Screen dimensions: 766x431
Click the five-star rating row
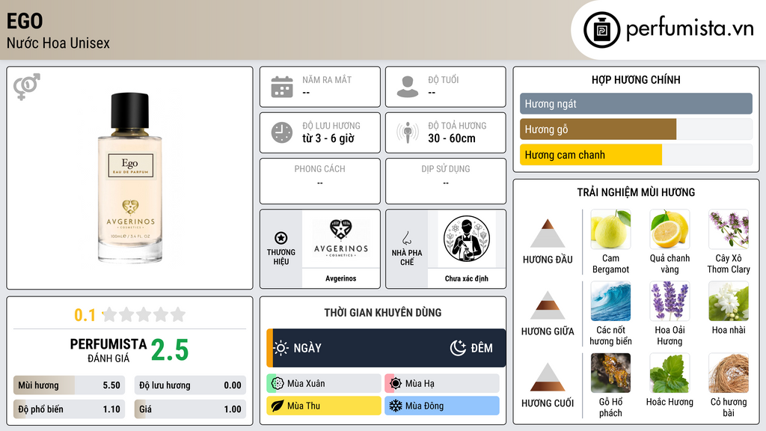144,314
